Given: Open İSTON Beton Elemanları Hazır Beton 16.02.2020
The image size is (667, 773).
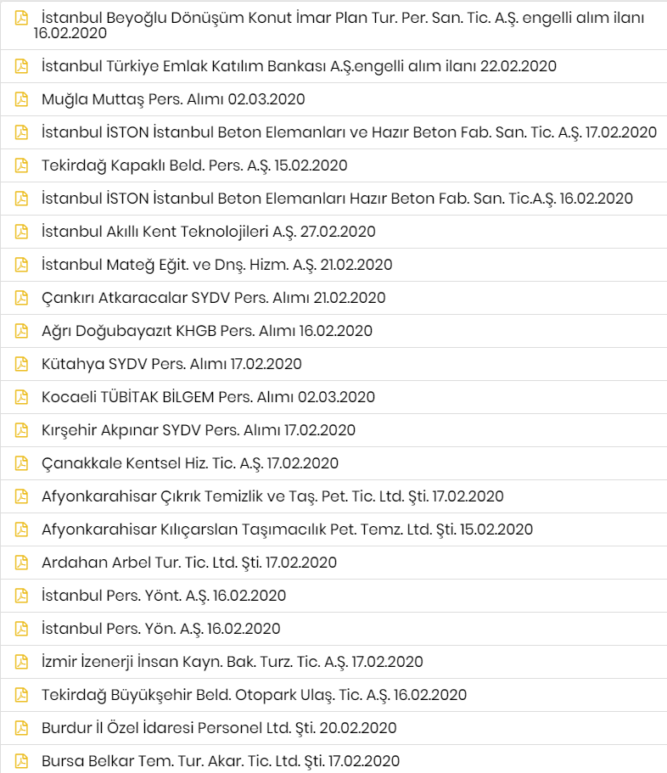Looking at the screenshot, I should 337,199.
